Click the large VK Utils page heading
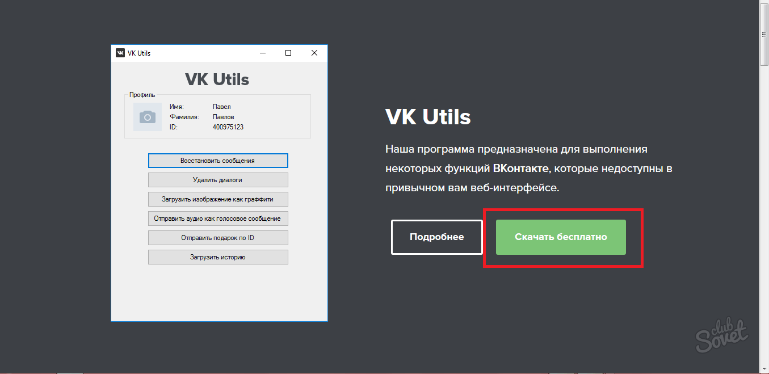 (428, 117)
